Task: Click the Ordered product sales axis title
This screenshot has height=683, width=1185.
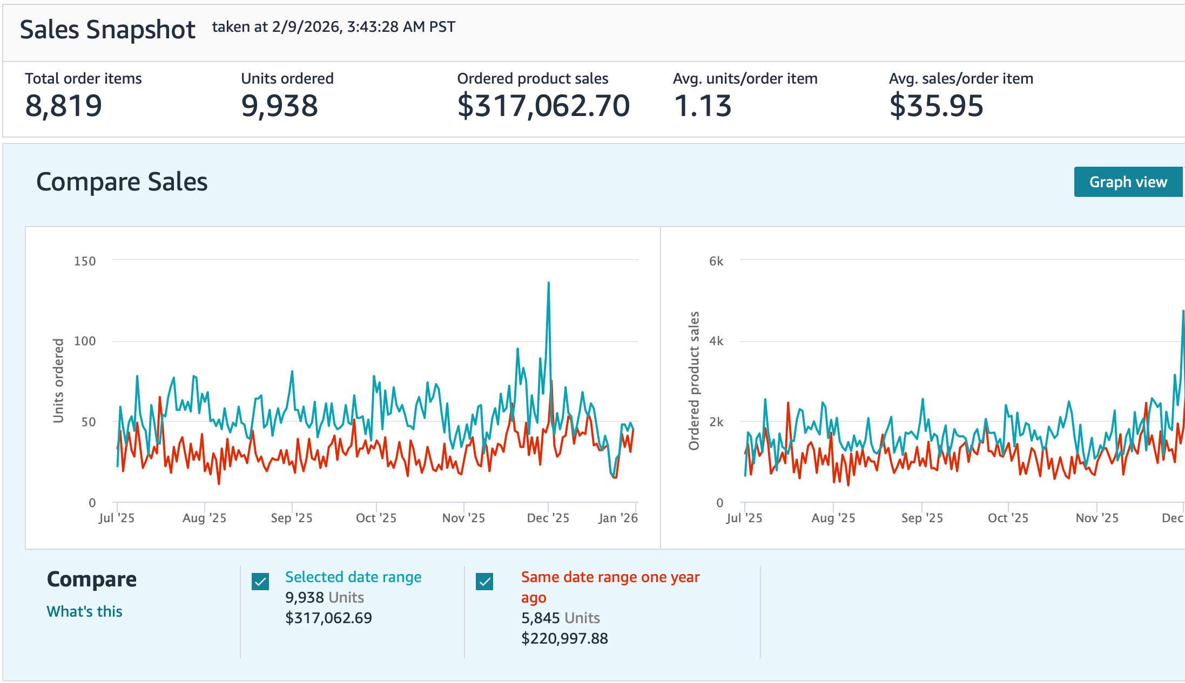Action: (694, 380)
